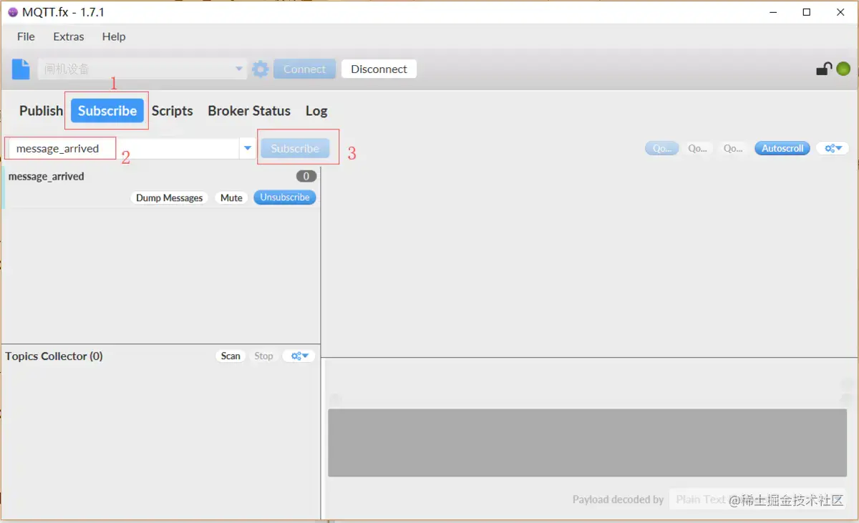Click the message_arrived topic input field
Image resolution: width=859 pixels, height=523 pixels.
(x=122, y=149)
